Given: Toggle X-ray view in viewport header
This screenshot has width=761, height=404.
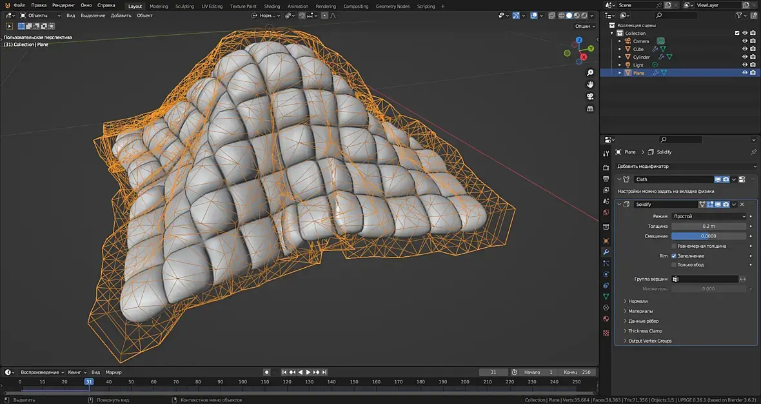Looking at the screenshot, I should point(550,15).
